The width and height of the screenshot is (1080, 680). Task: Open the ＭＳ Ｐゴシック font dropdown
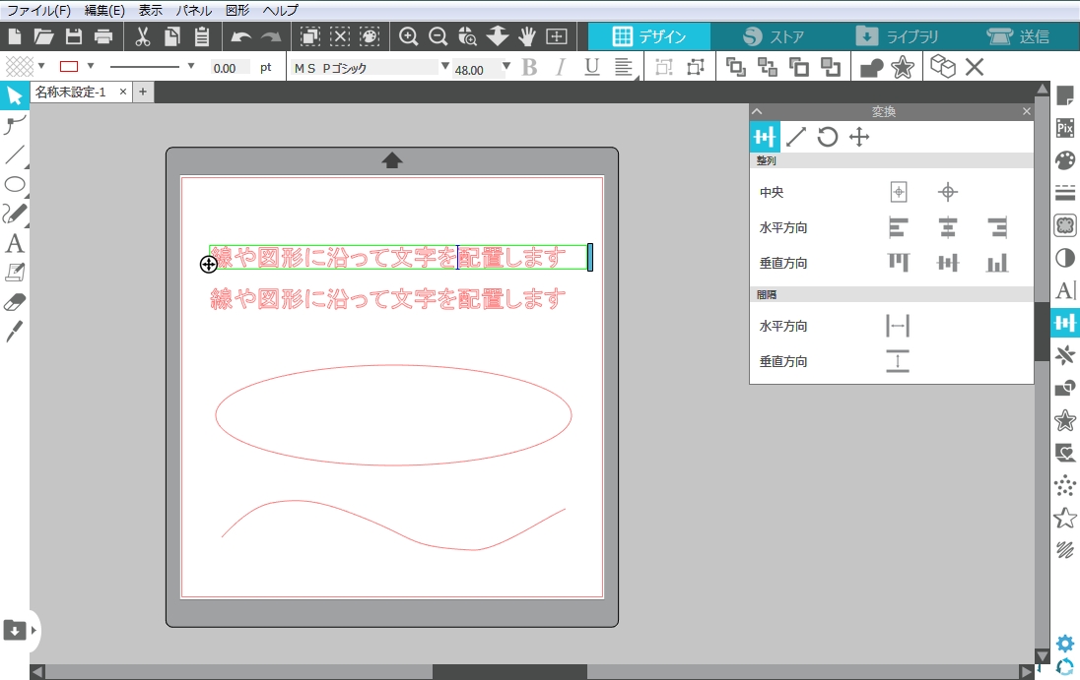coord(444,67)
